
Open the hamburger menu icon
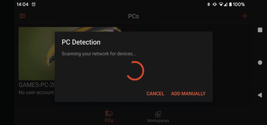pos(22,16)
